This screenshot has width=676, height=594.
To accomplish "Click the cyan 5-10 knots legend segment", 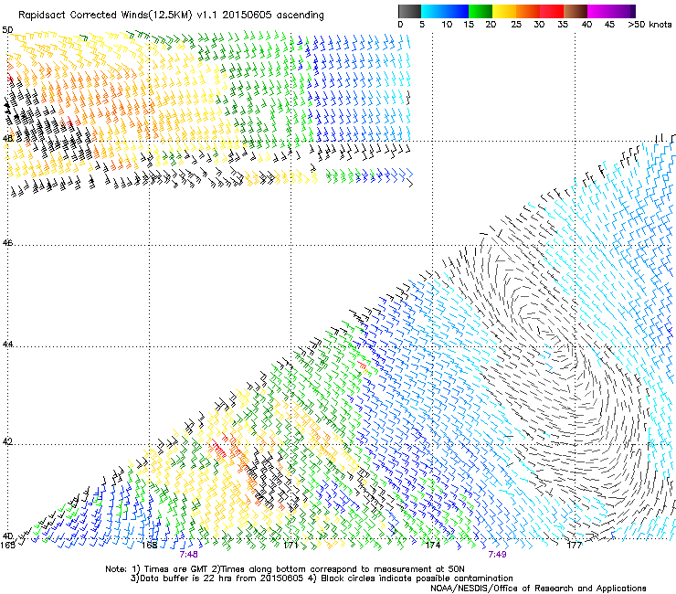I will (433, 11).
